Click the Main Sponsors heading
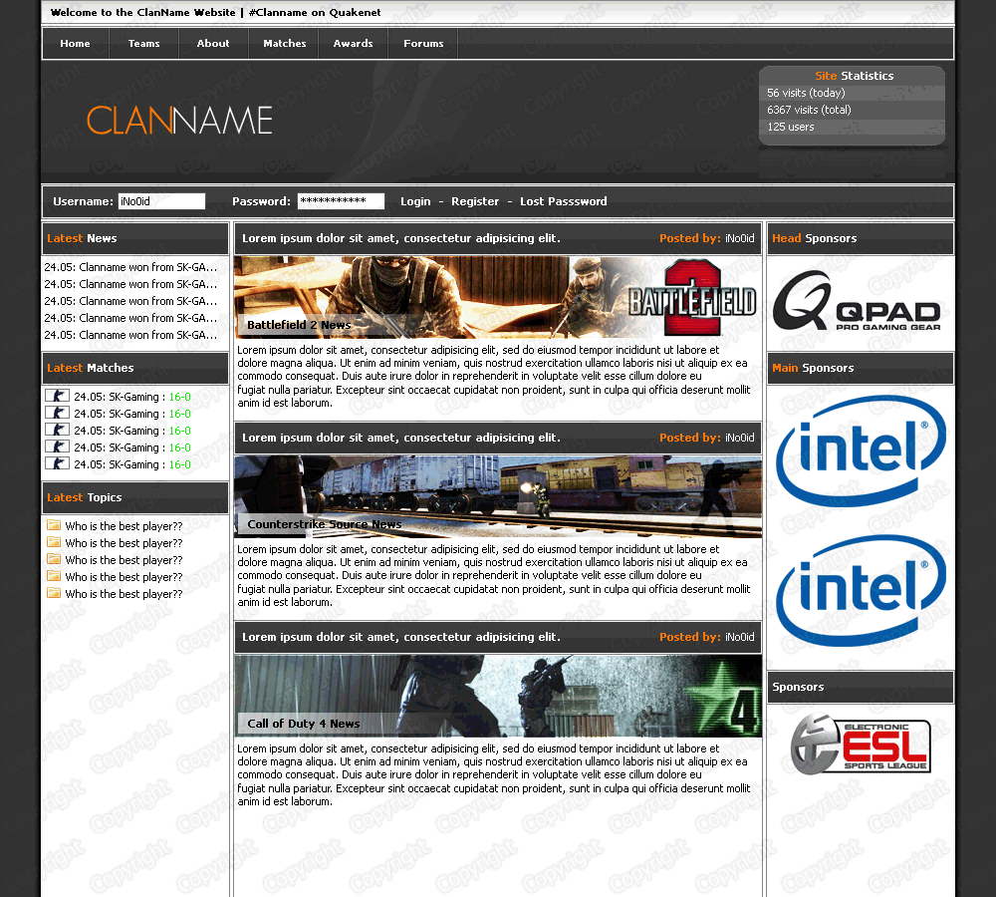Screen dimensions: 996x897 [x=813, y=368]
